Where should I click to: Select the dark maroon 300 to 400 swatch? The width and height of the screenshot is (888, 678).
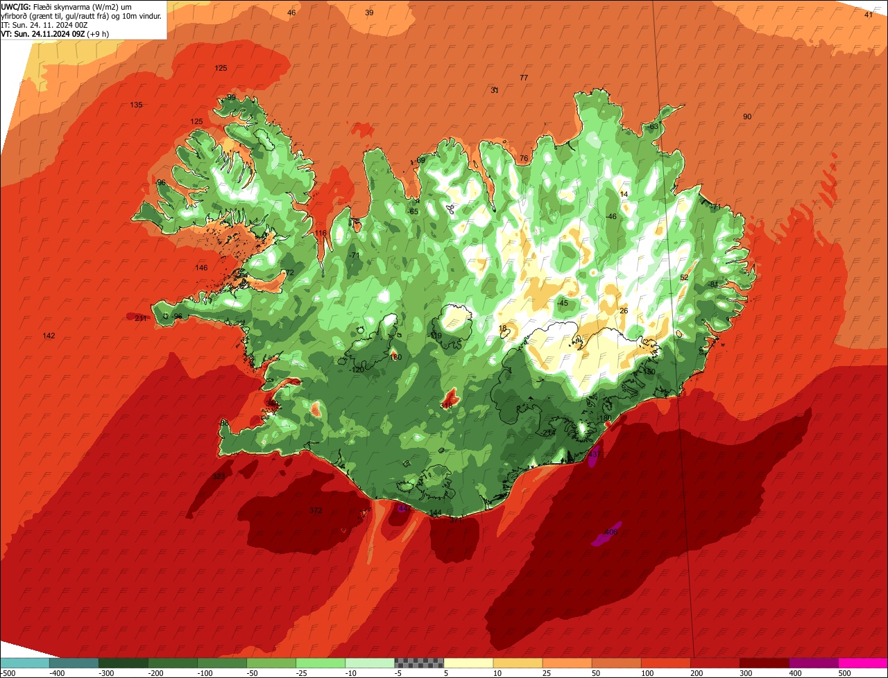pyautogui.click(x=765, y=663)
